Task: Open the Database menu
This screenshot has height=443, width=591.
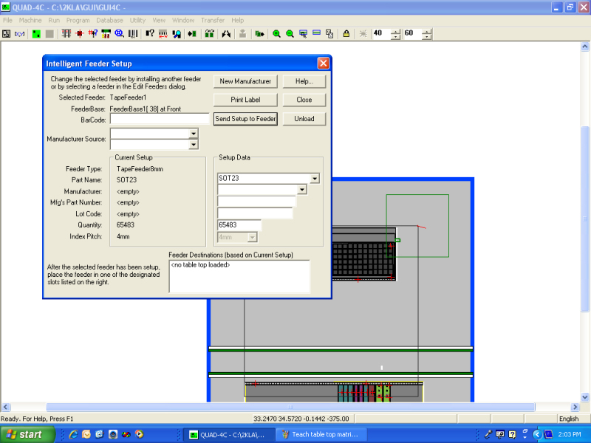Action: pyautogui.click(x=109, y=21)
